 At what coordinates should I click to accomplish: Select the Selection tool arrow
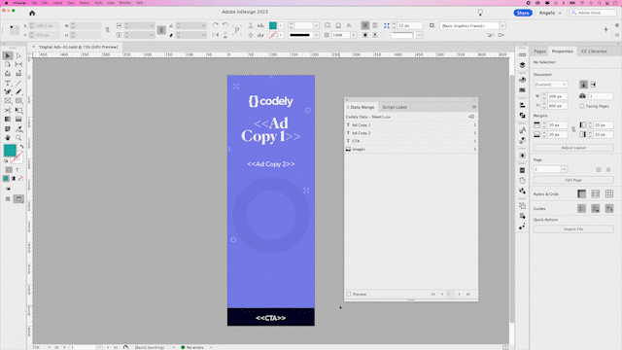pyautogui.click(x=8, y=55)
